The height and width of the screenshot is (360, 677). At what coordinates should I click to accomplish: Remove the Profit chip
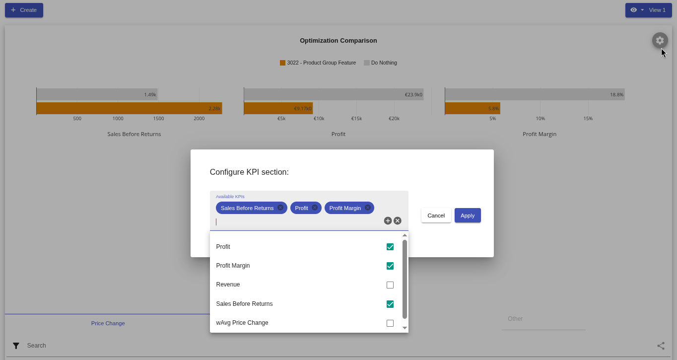click(x=315, y=208)
